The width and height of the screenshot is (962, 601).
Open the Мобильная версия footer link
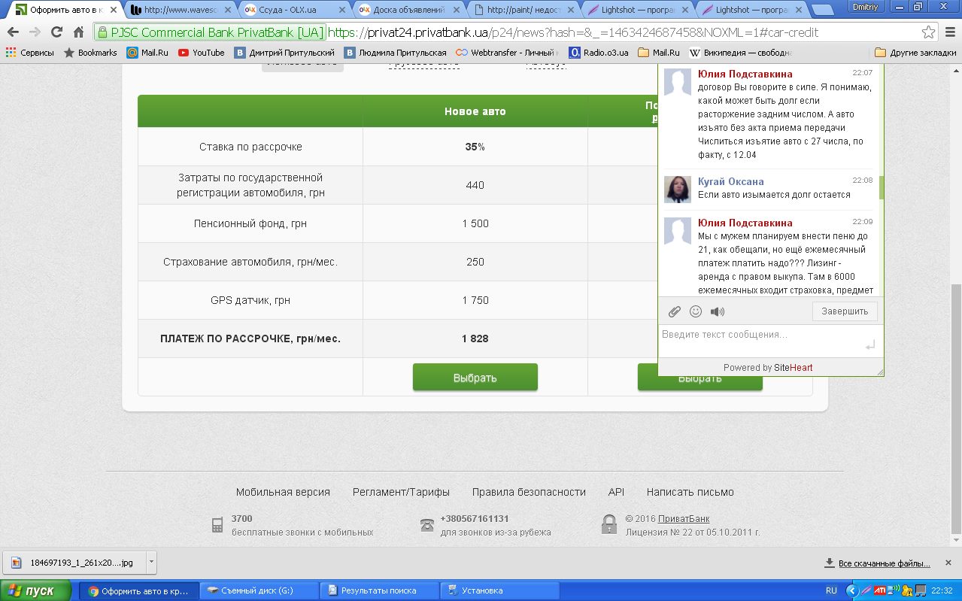[x=283, y=492]
